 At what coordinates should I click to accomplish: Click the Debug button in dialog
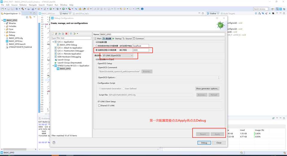tap(204, 143)
